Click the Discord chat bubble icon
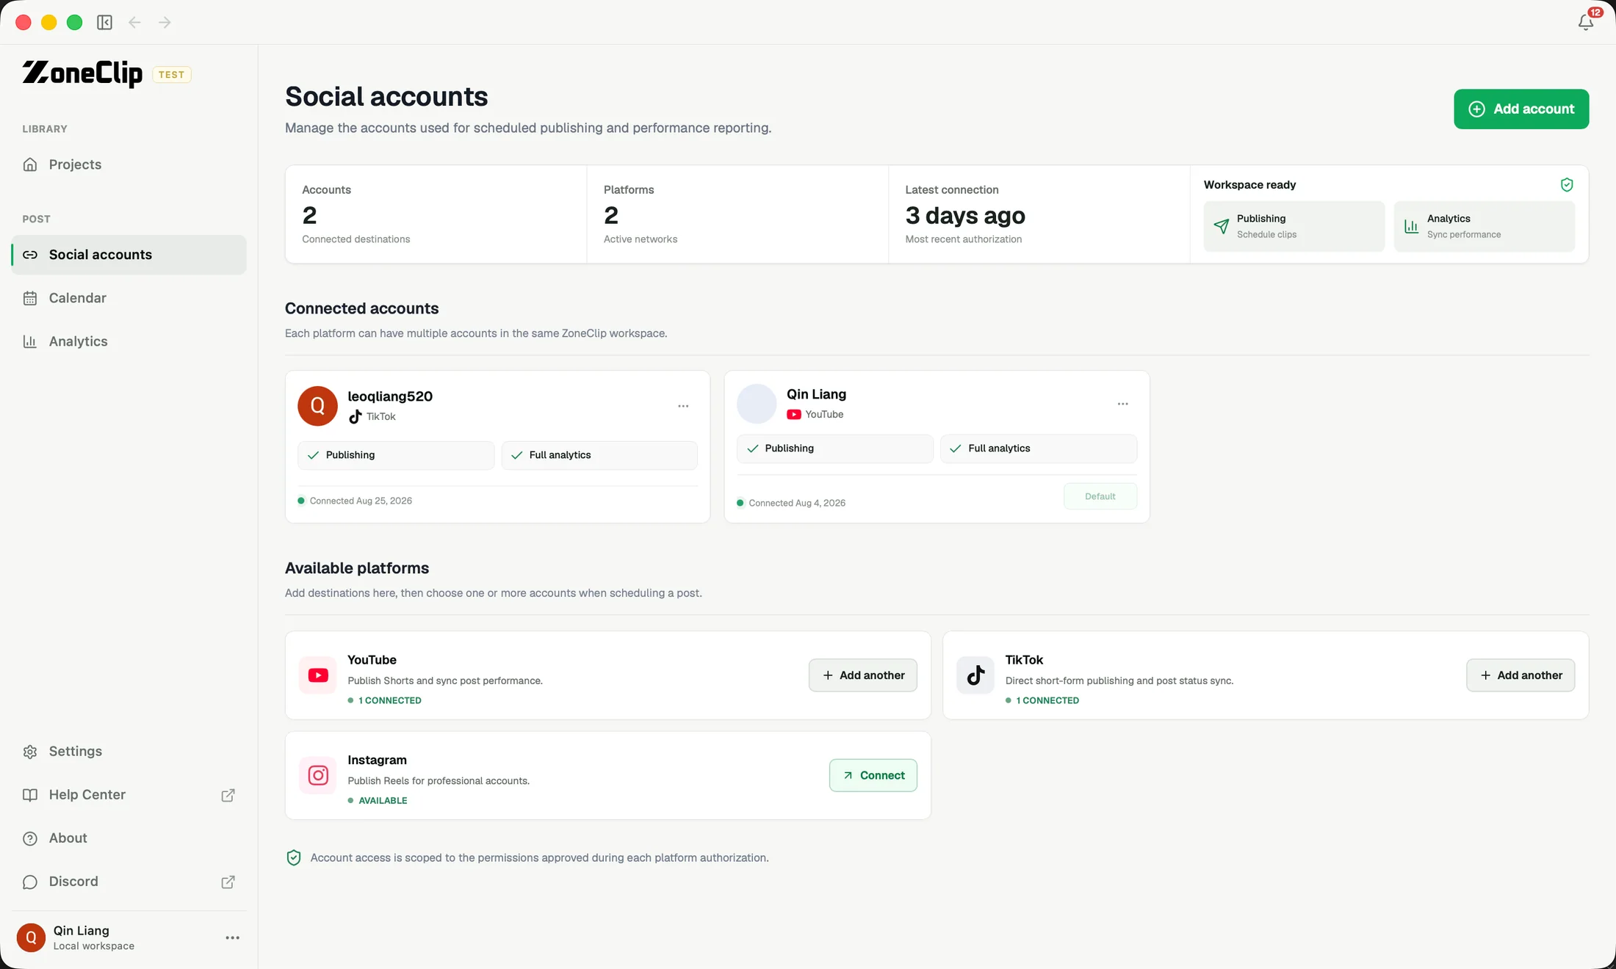The height and width of the screenshot is (969, 1616). (30, 882)
